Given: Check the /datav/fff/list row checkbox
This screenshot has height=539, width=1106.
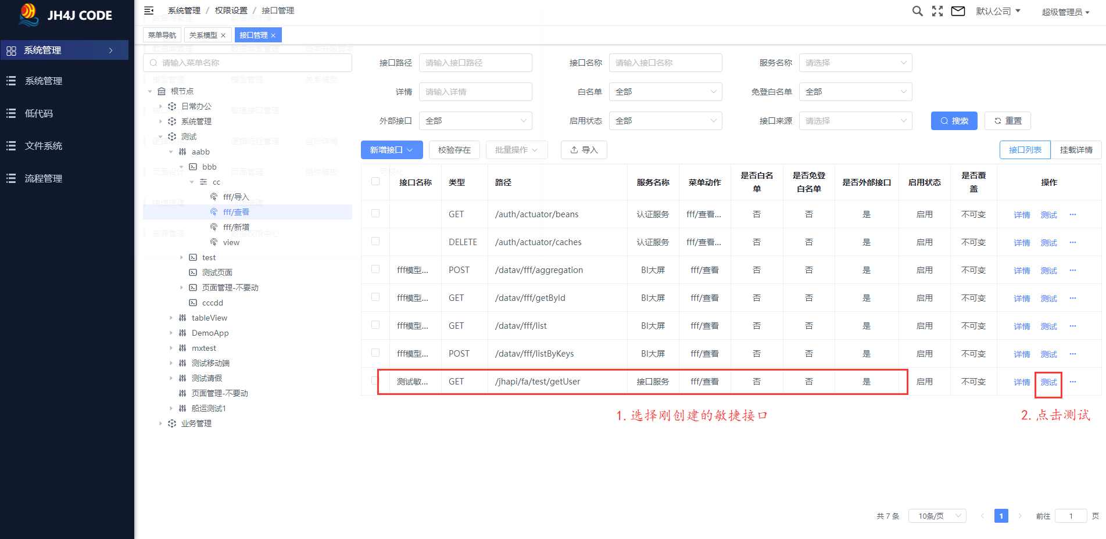Looking at the screenshot, I should 375,325.
